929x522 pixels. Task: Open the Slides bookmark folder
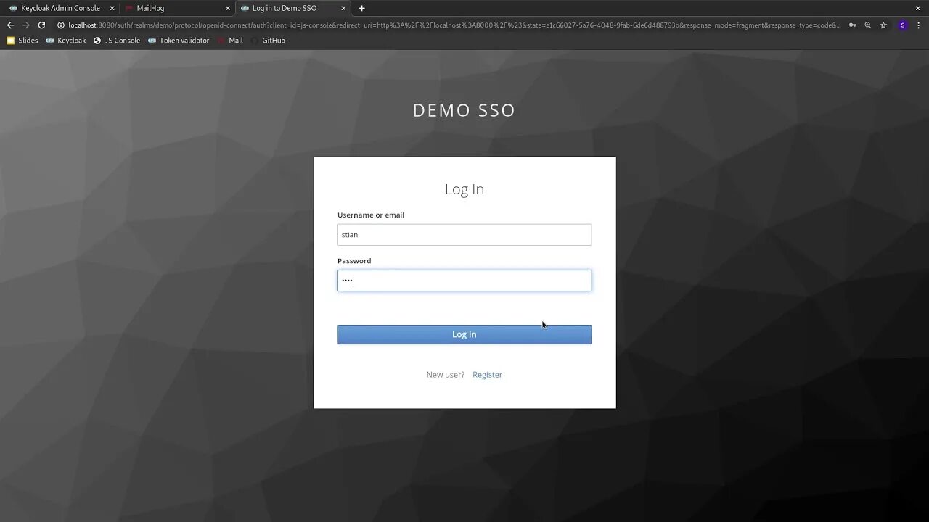(22, 41)
